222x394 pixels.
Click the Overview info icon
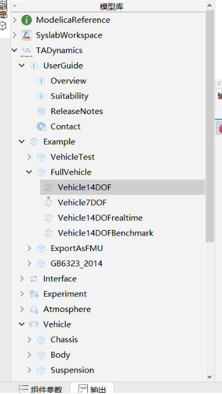click(x=41, y=81)
